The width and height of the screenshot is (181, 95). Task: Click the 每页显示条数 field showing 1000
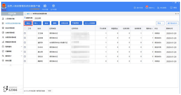coord(49,91)
